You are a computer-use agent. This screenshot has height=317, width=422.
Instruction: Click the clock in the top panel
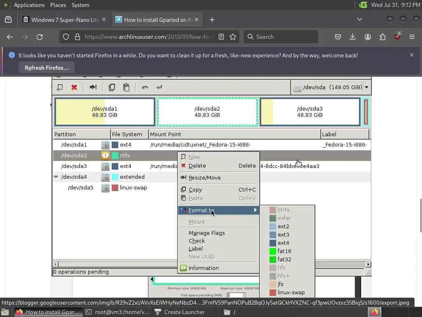(x=395, y=5)
